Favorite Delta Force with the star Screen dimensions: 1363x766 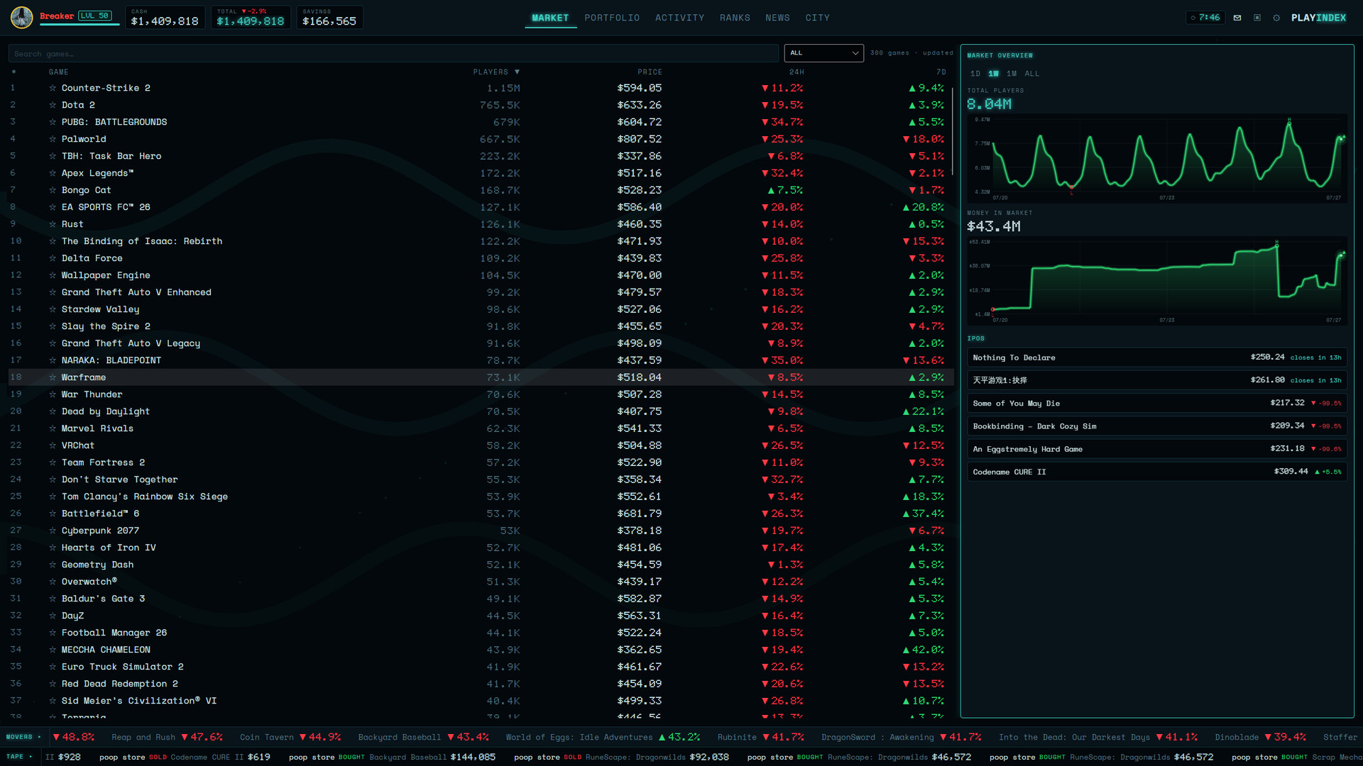(53, 258)
